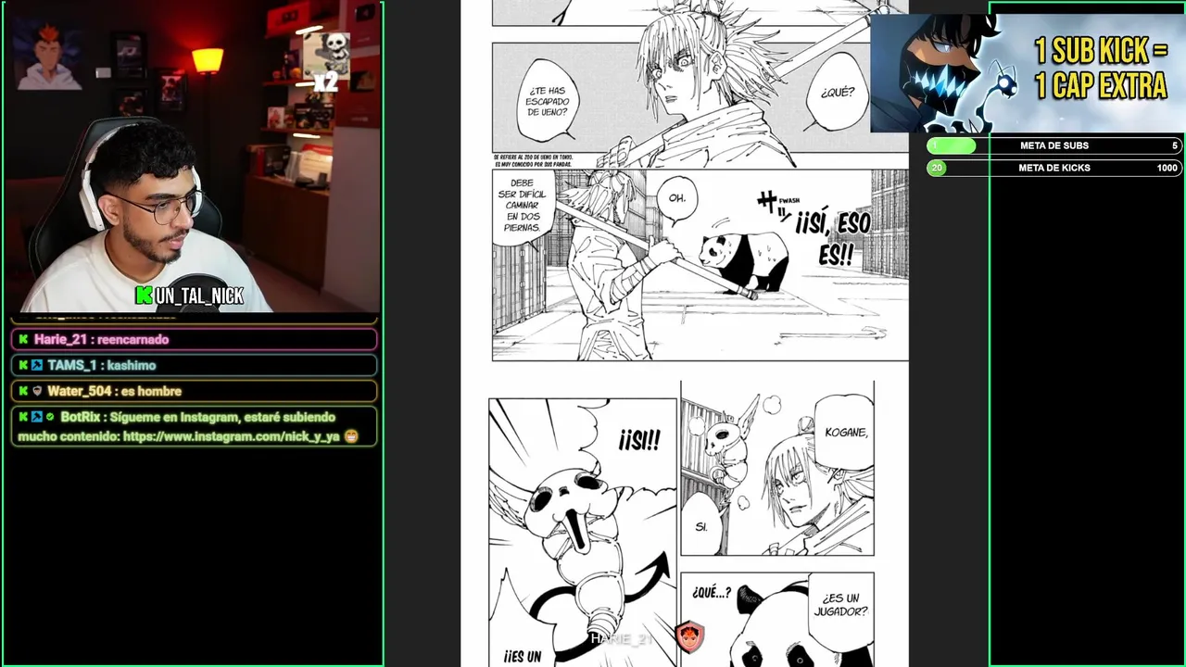This screenshot has height=667, width=1186.
Task: Click the Harie_21 username in chat
Action: (62, 339)
